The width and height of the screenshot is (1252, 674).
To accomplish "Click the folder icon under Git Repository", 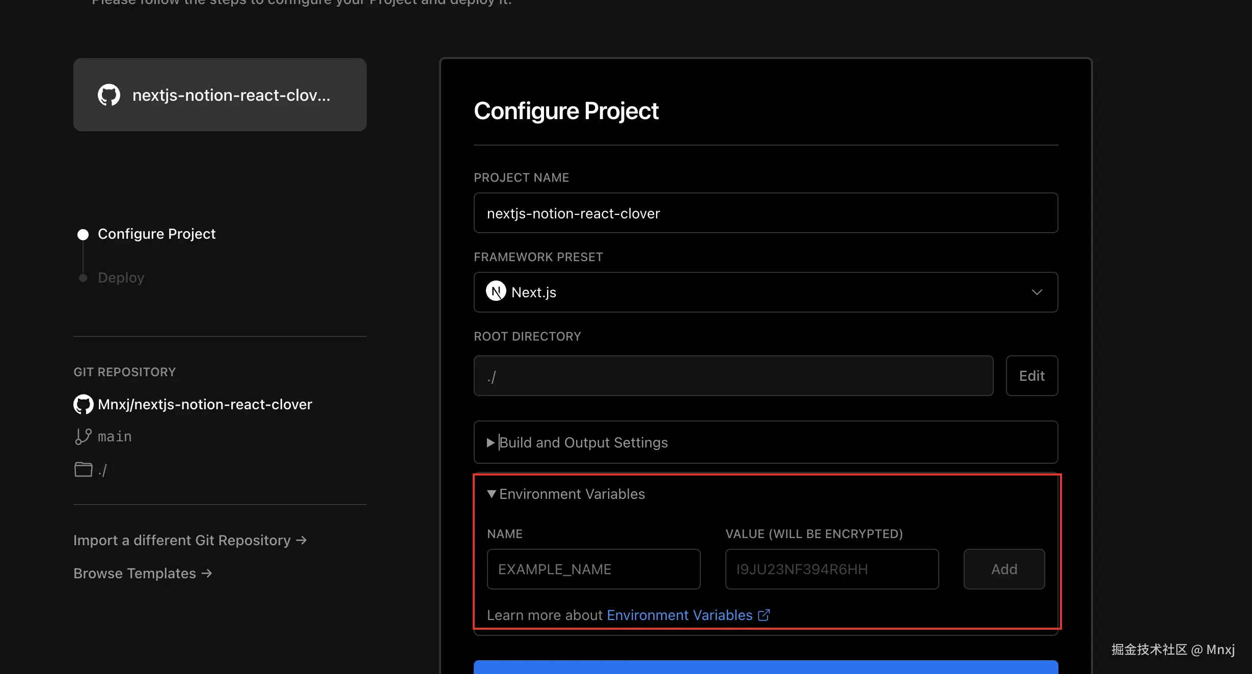I will pos(83,469).
